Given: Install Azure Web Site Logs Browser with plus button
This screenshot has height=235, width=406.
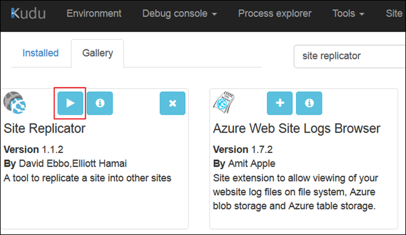Looking at the screenshot, I should [x=280, y=103].
